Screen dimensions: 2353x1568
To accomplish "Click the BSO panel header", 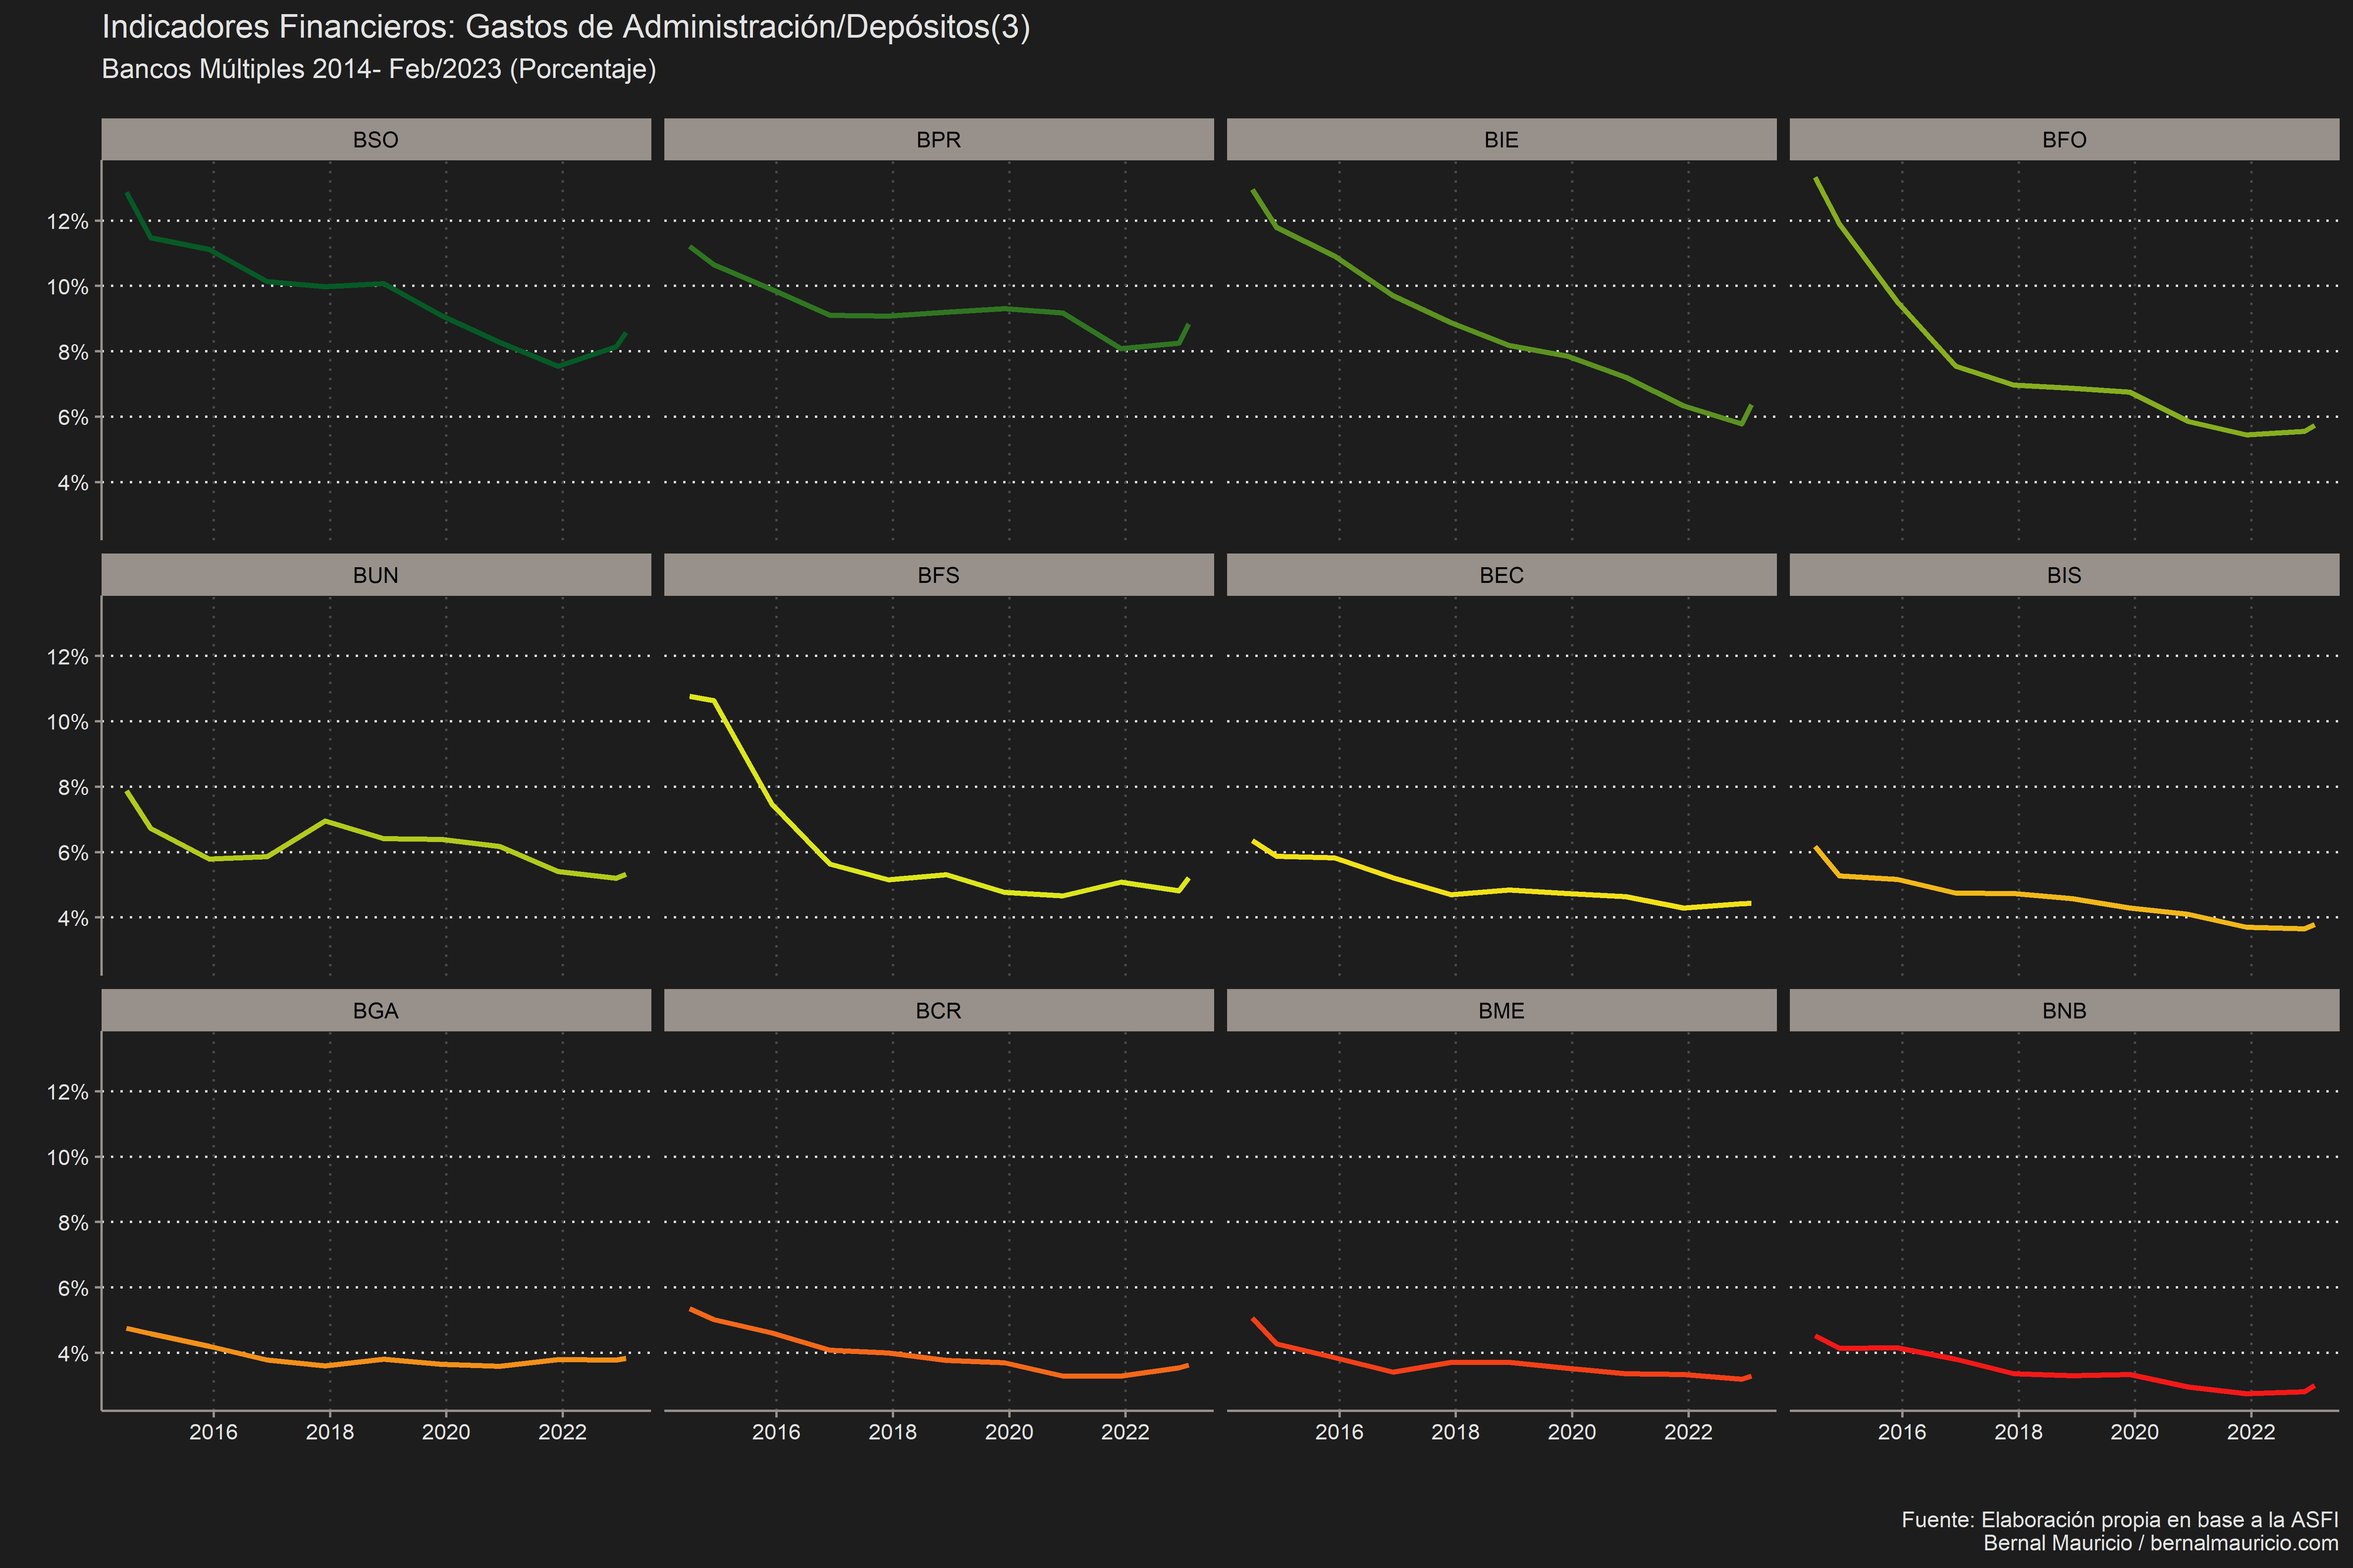I will coord(376,139).
